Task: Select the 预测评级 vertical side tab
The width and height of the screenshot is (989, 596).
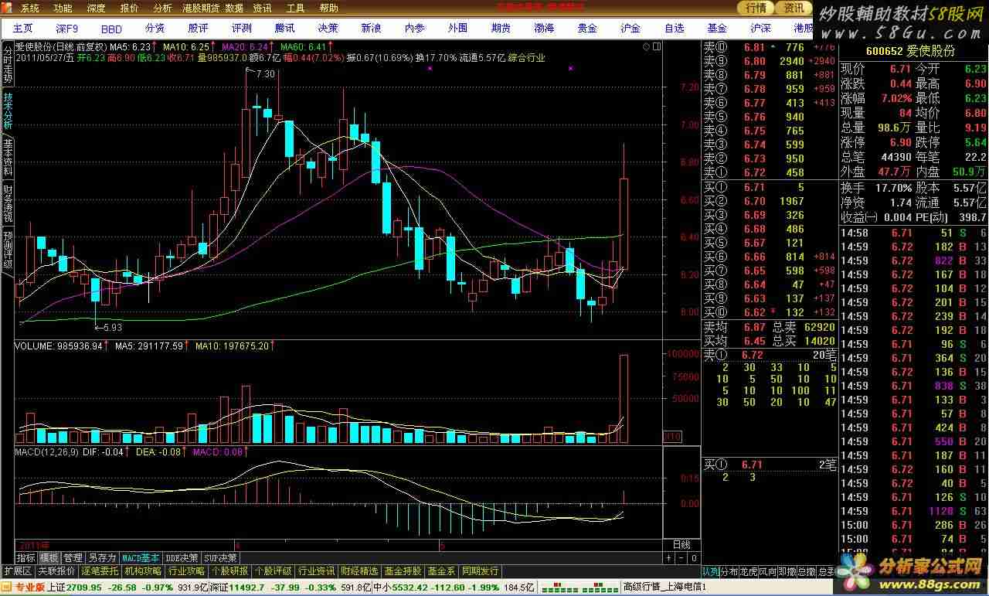Action: coord(8,249)
